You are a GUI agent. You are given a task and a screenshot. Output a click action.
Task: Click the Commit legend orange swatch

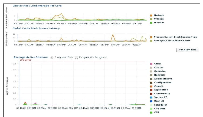(x=151, y=86)
